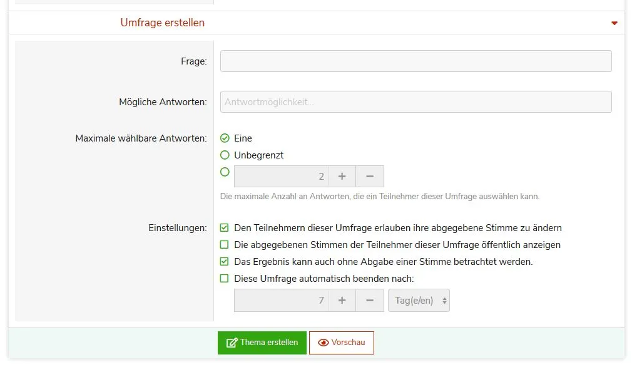Choose the Unbegrenzt radio option
This screenshot has height=367, width=637.
click(225, 155)
